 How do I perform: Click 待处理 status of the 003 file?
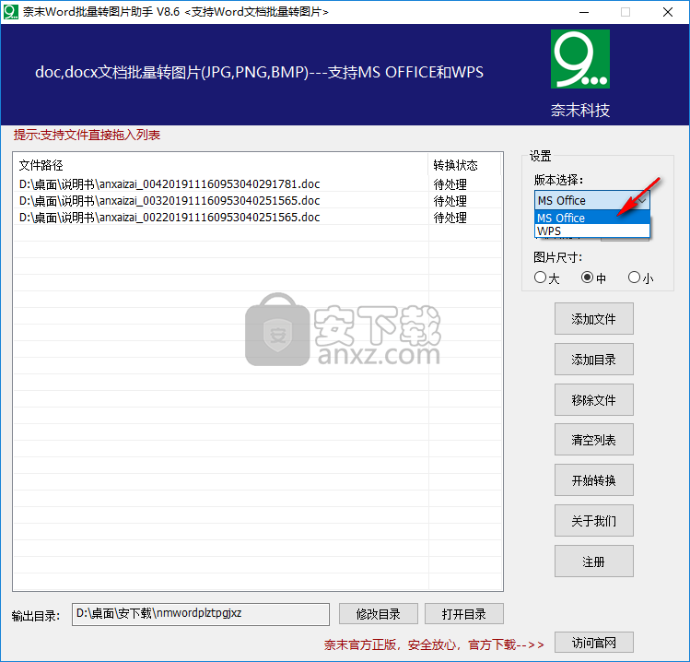click(450, 201)
